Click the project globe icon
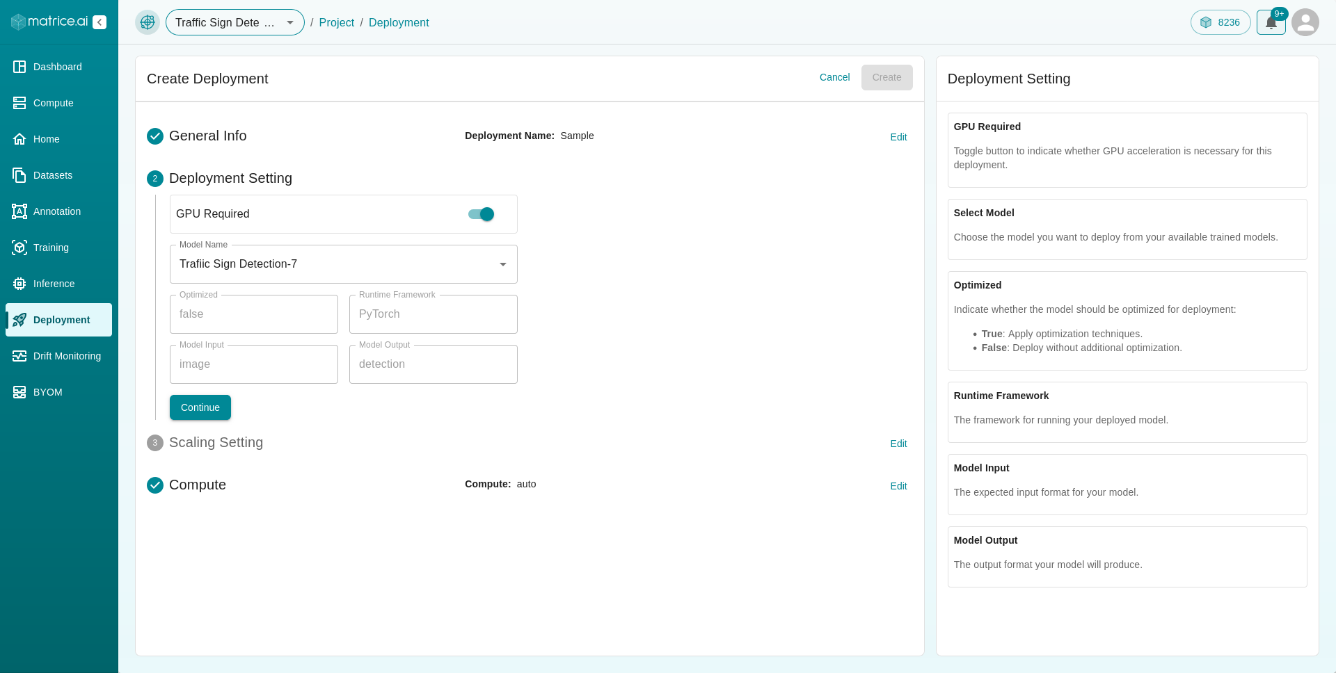Viewport: 1336px width, 673px height. pyautogui.click(x=148, y=22)
